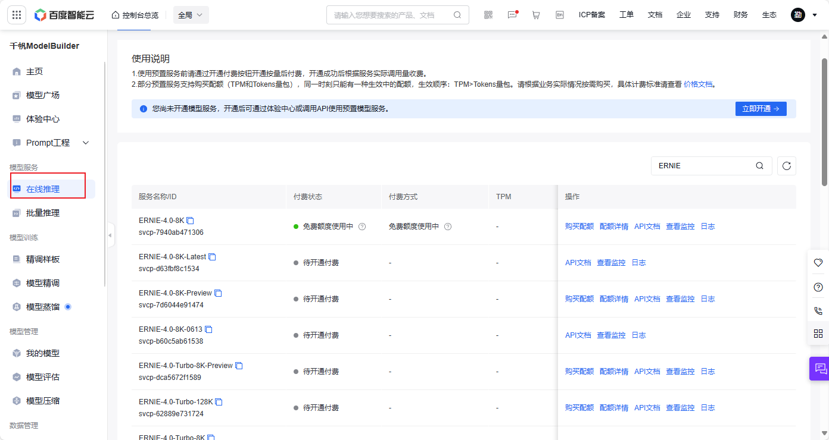Copy the ERNIE-4.0-8K-Preview service name
This screenshot has width=829, height=440.
218,293
